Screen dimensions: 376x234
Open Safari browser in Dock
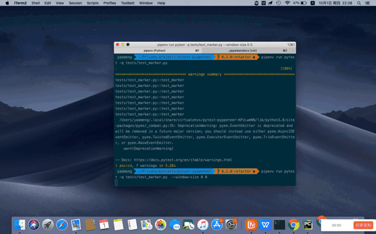pos(62,225)
